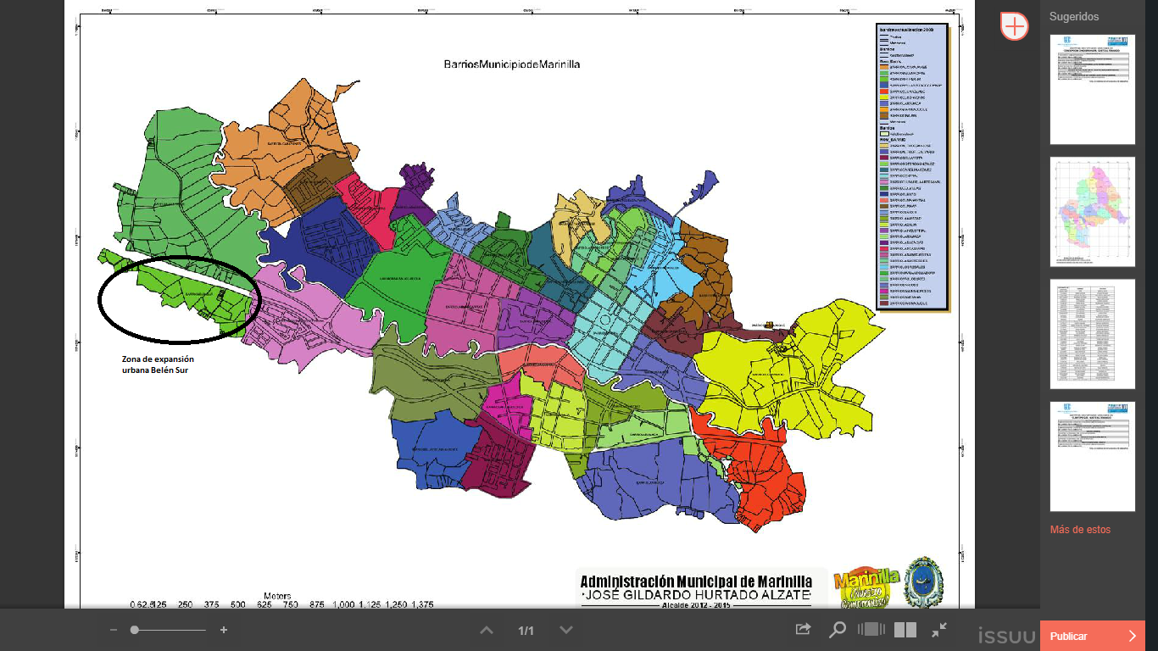
Task: Click "Administración Municipal de Marinilla" text
Action: (x=696, y=581)
